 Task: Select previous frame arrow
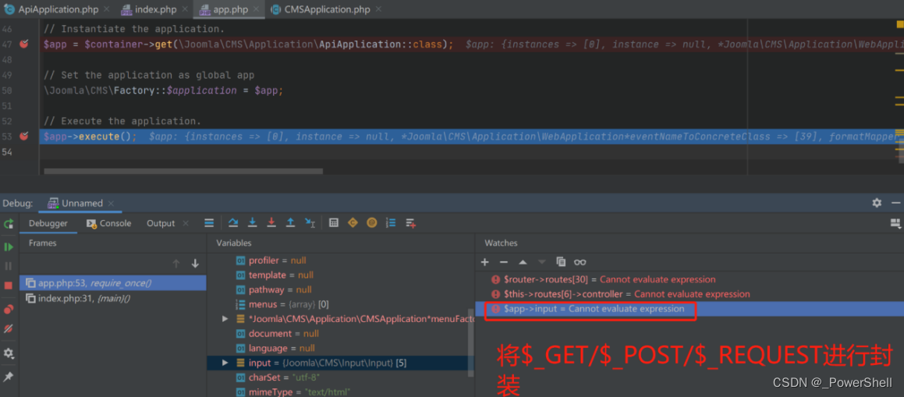[176, 264]
